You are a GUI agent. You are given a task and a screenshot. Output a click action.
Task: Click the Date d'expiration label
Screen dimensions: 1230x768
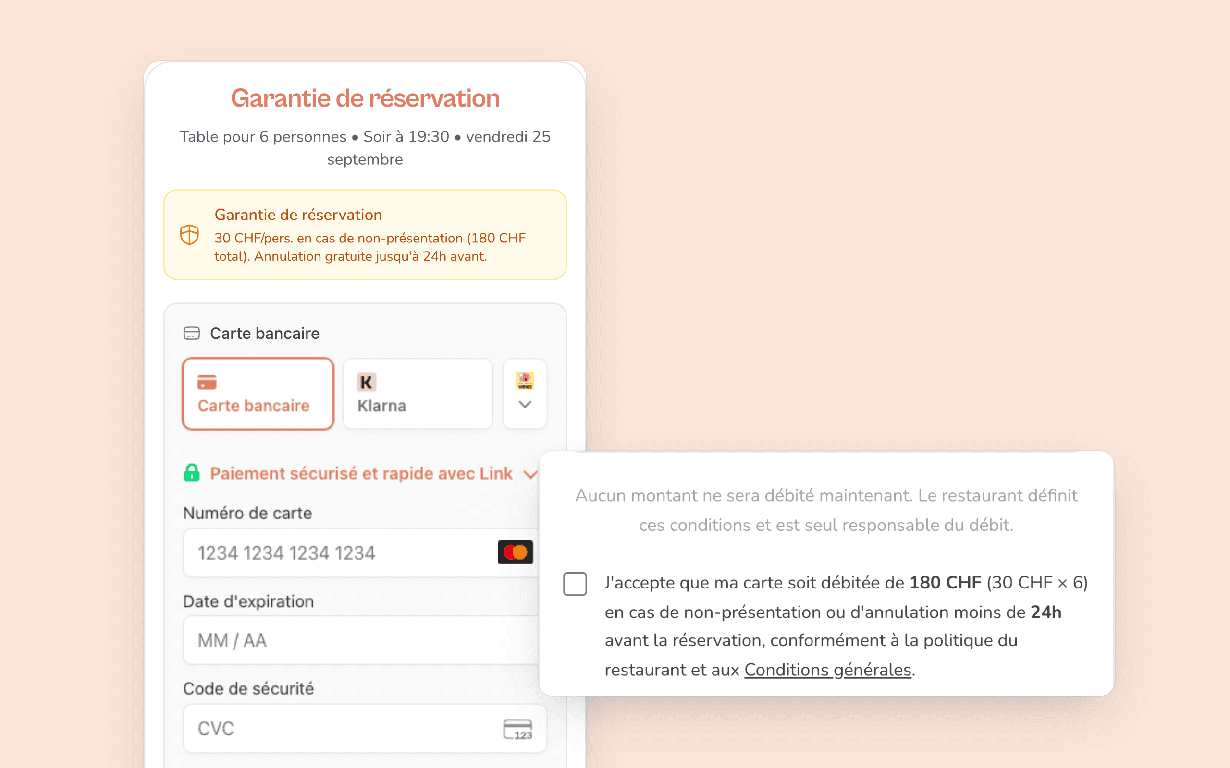point(248,601)
